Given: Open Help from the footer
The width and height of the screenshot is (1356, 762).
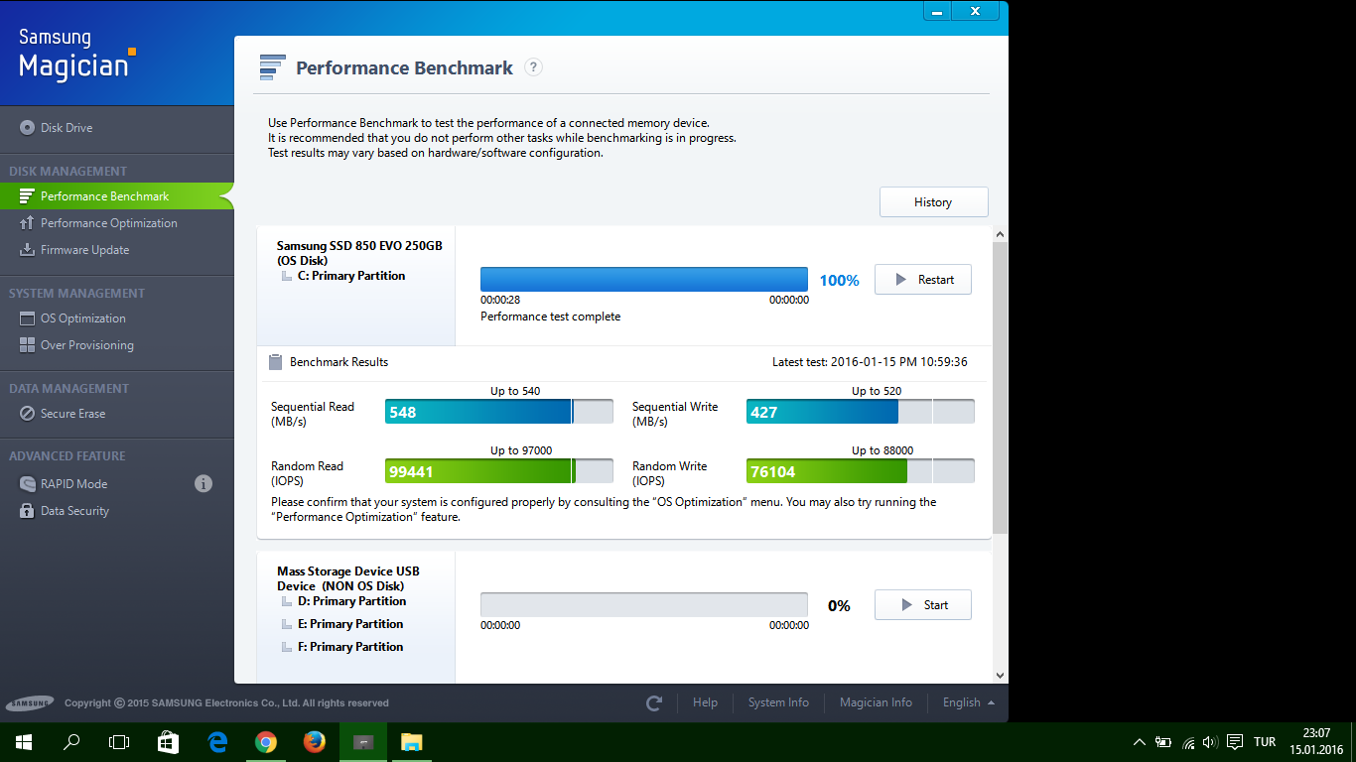Looking at the screenshot, I should point(705,702).
